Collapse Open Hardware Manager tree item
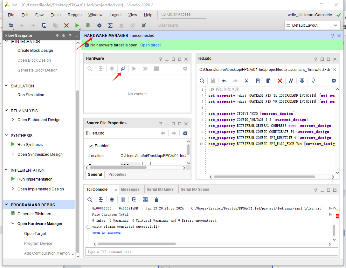Image resolution: width=346 pixels, height=268 pixels. [x=13, y=223]
